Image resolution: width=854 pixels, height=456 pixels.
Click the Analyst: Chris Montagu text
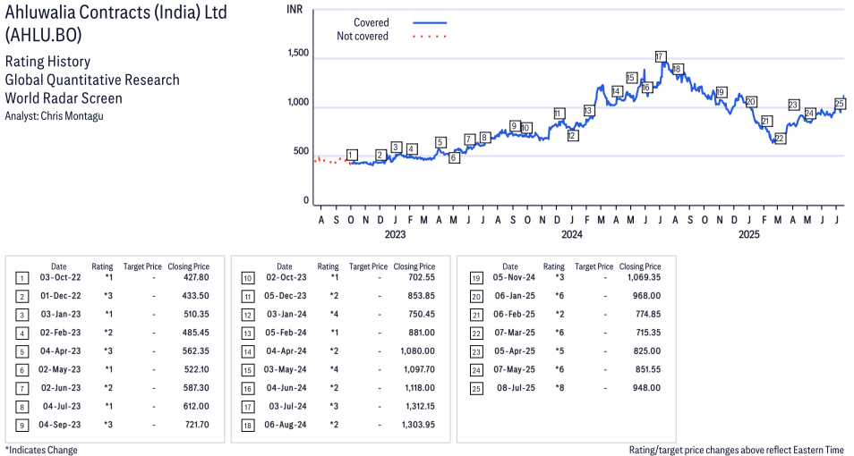[x=54, y=116]
